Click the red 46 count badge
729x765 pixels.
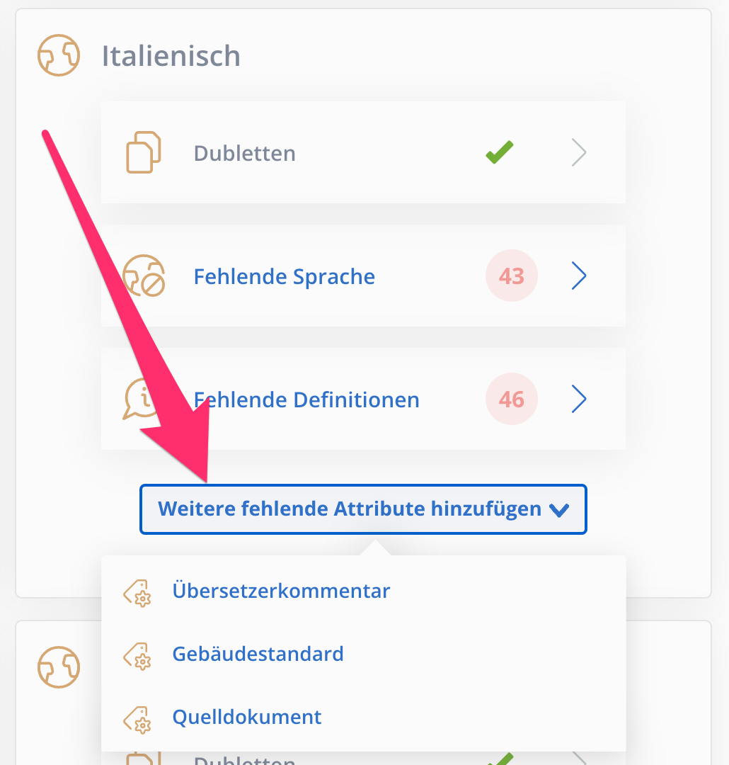[x=512, y=399]
